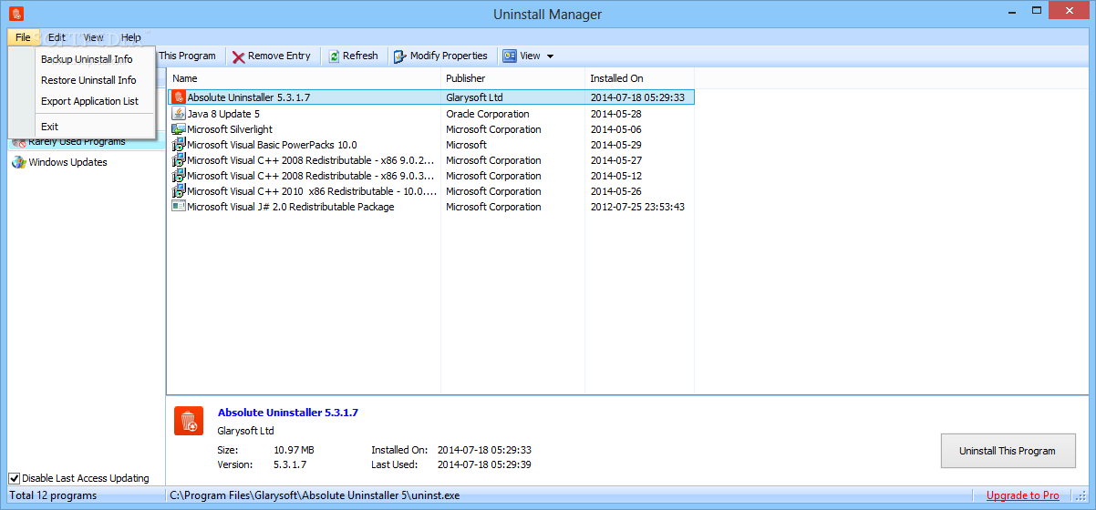The width and height of the screenshot is (1096, 510).
Task: Click the Glarysoft Ltd publisher cell
Action: 474,97
